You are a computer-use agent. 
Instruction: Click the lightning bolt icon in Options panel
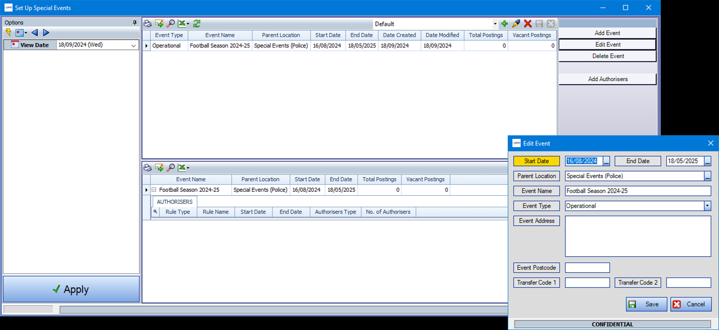(x=8, y=33)
